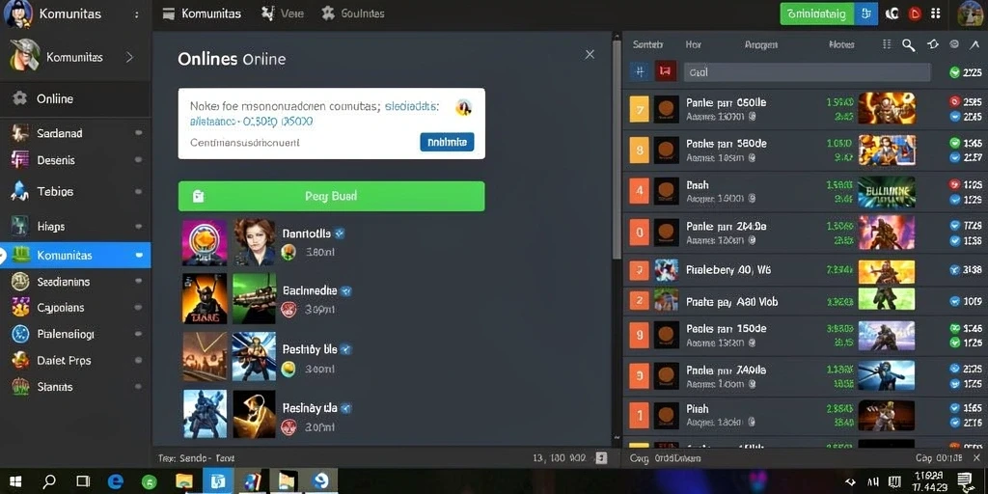Open the blue dropdown beside green top button
This screenshot has height=494, width=988.
pyautogui.click(x=865, y=14)
